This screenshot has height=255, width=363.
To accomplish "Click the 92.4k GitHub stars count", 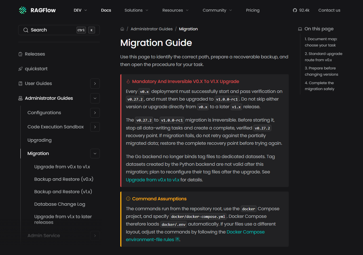I will [x=304, y=10].
